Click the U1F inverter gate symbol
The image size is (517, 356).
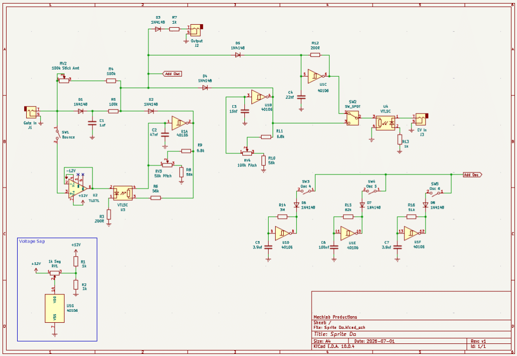(x=411, y=233)
